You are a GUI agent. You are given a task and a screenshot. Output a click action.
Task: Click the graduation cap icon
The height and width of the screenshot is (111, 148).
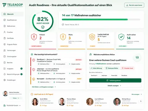pos(137,57)
